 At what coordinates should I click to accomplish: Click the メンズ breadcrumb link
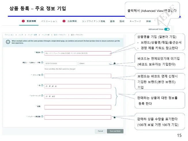[21, 35]
